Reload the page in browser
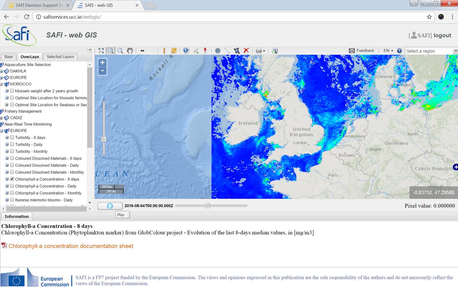Viewport: 458px width, 287px height. [x=27, y=17]
